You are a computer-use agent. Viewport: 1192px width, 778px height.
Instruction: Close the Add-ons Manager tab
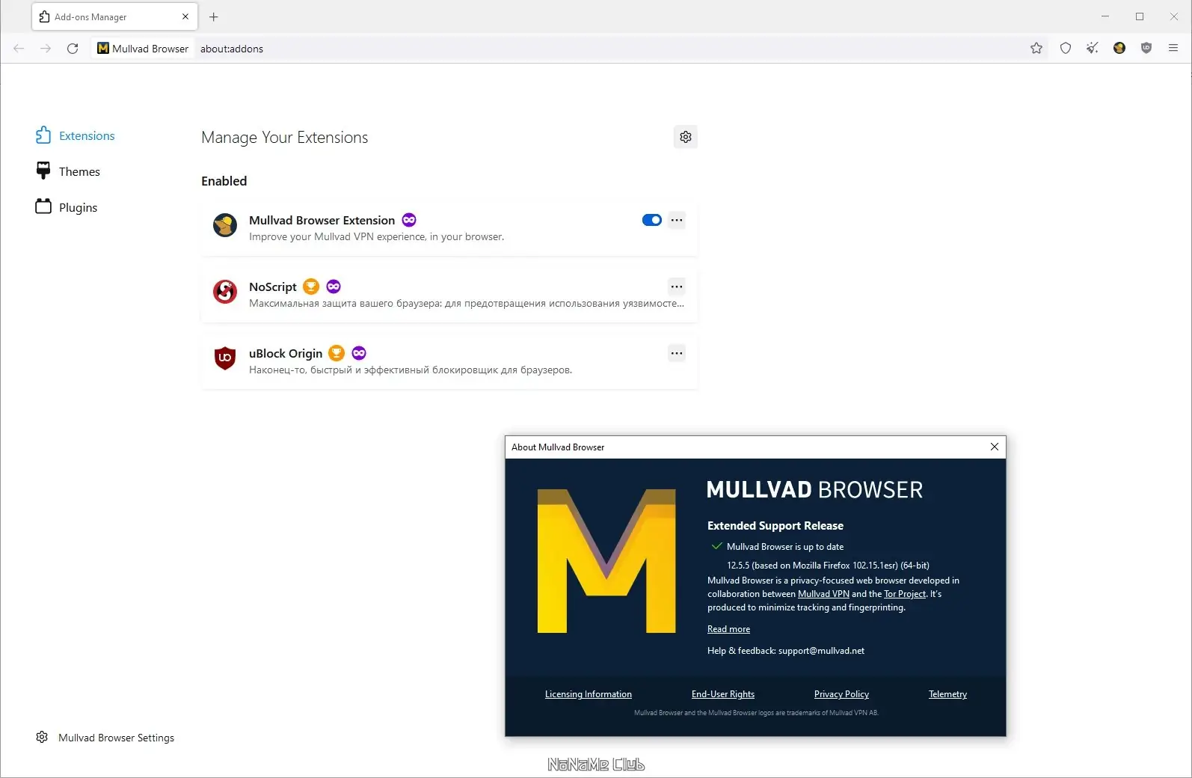click(x=185, y=16)
